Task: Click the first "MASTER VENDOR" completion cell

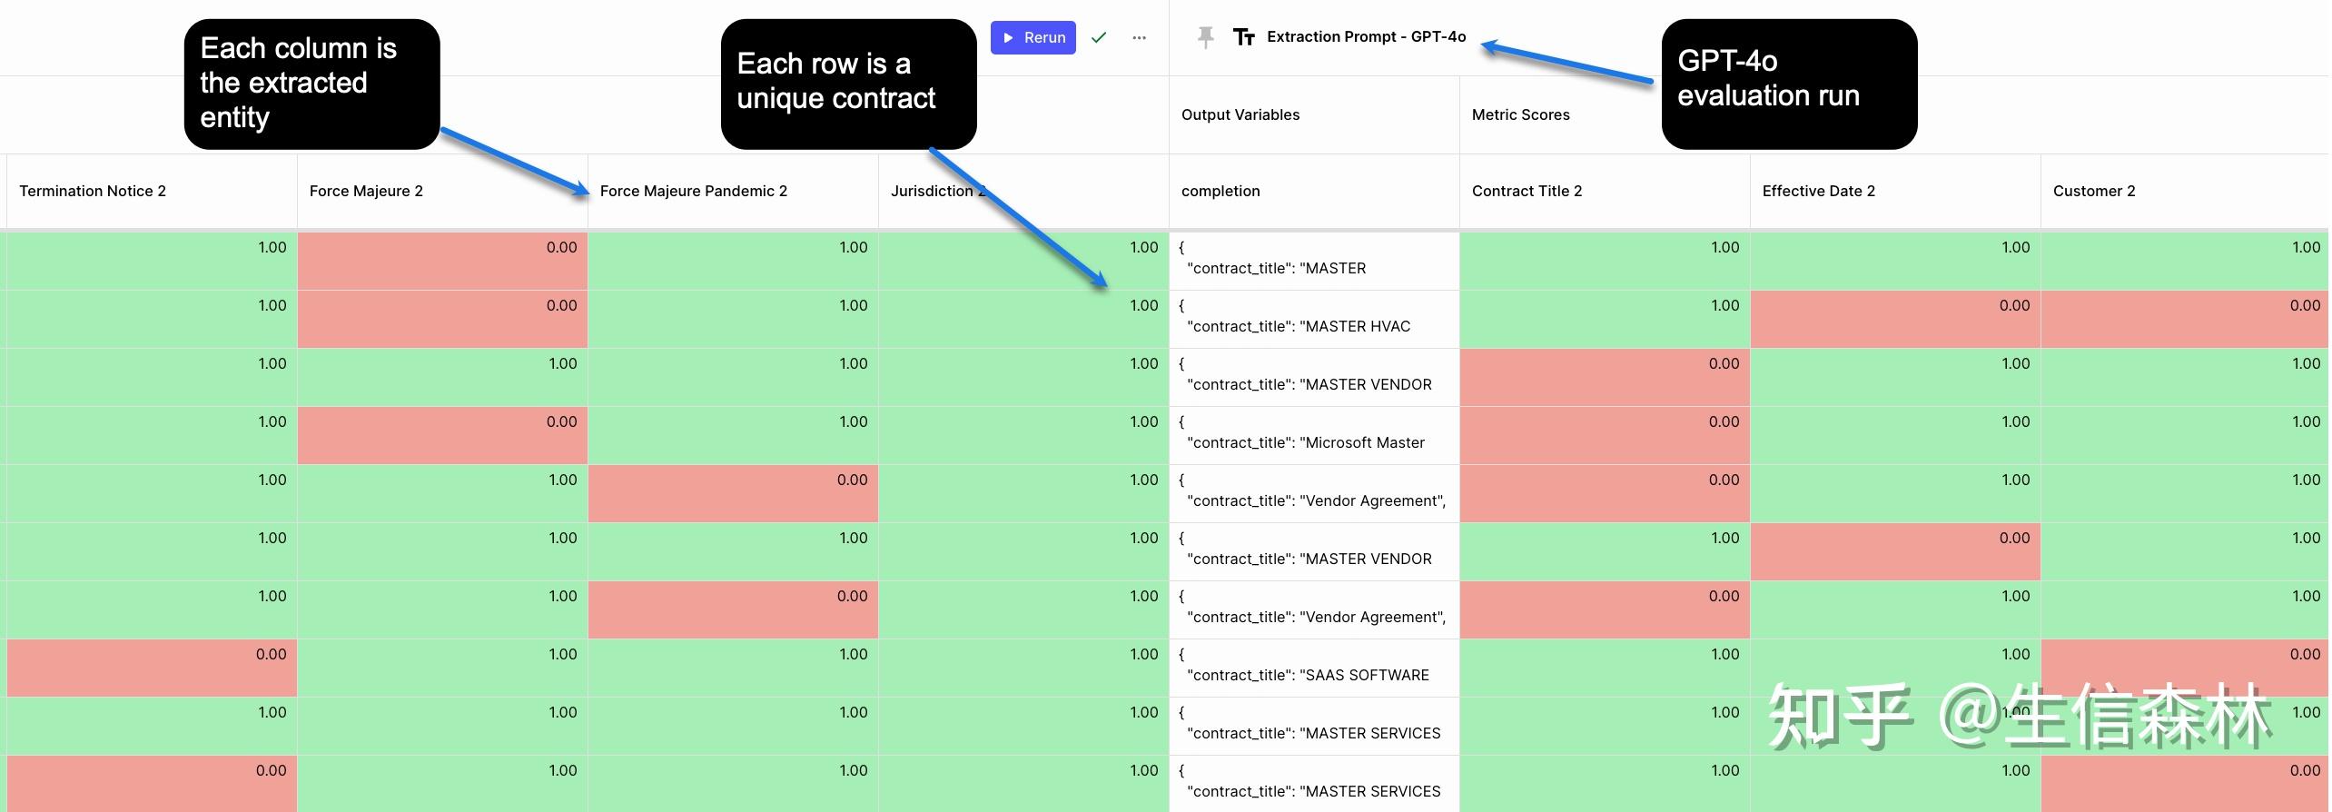Action: [1314, 377]
